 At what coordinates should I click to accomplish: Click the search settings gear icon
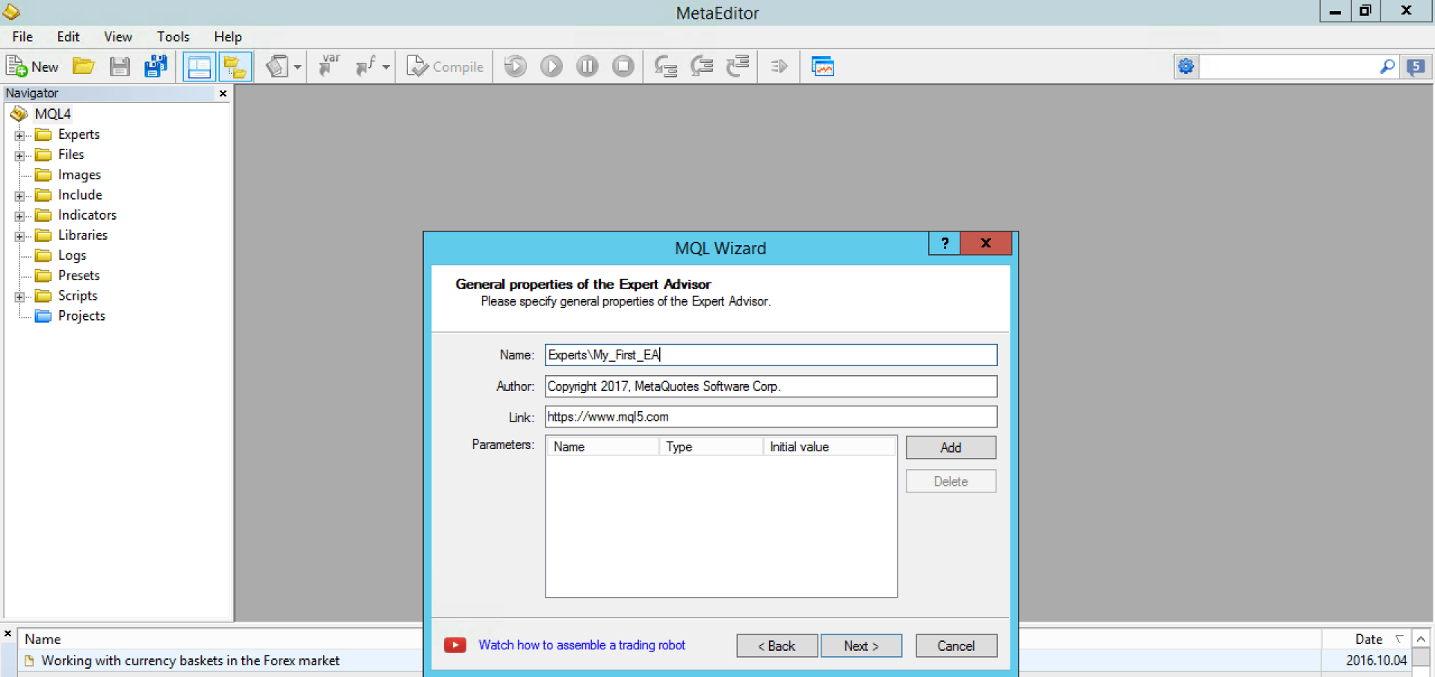[x=1186, y=67]
